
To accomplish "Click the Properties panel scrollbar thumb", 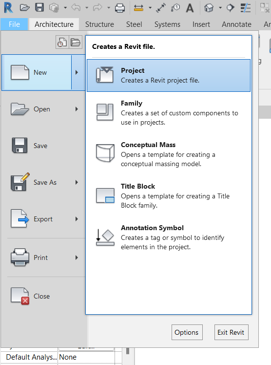I will click(128, 350).
